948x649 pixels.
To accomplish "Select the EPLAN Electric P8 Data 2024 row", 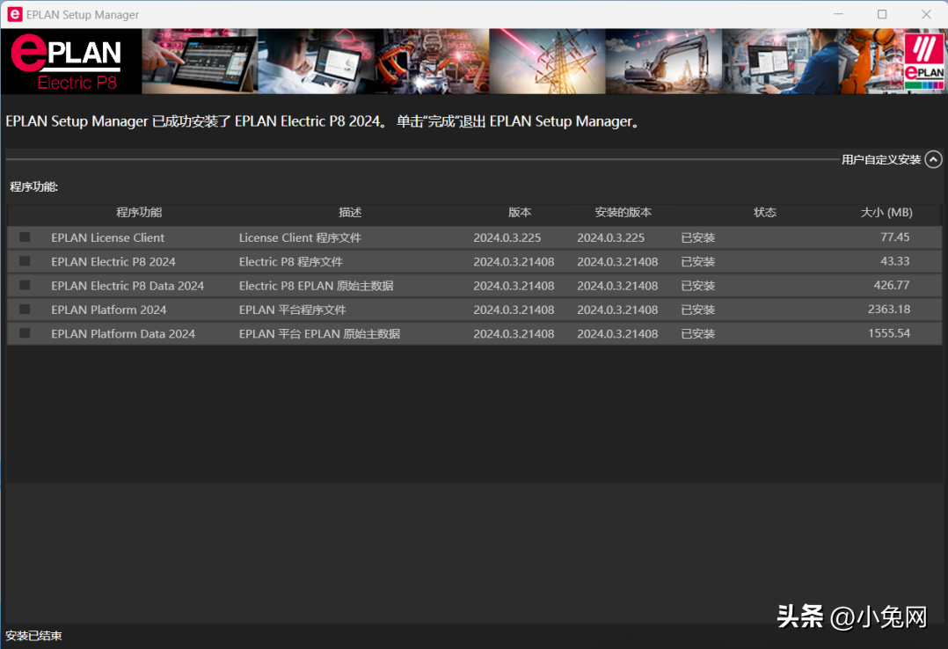I will click(128, 286).
